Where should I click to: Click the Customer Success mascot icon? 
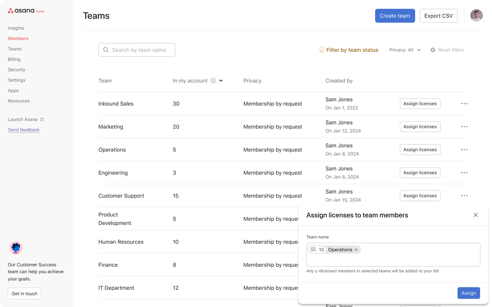16,248
